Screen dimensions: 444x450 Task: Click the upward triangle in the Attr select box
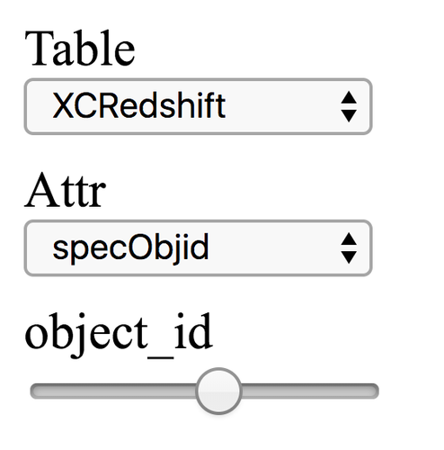coord(349,239)
